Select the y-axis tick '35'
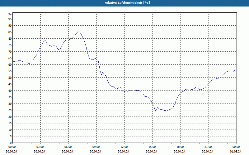Screen dimensions: 249x155 click(10, 97)
